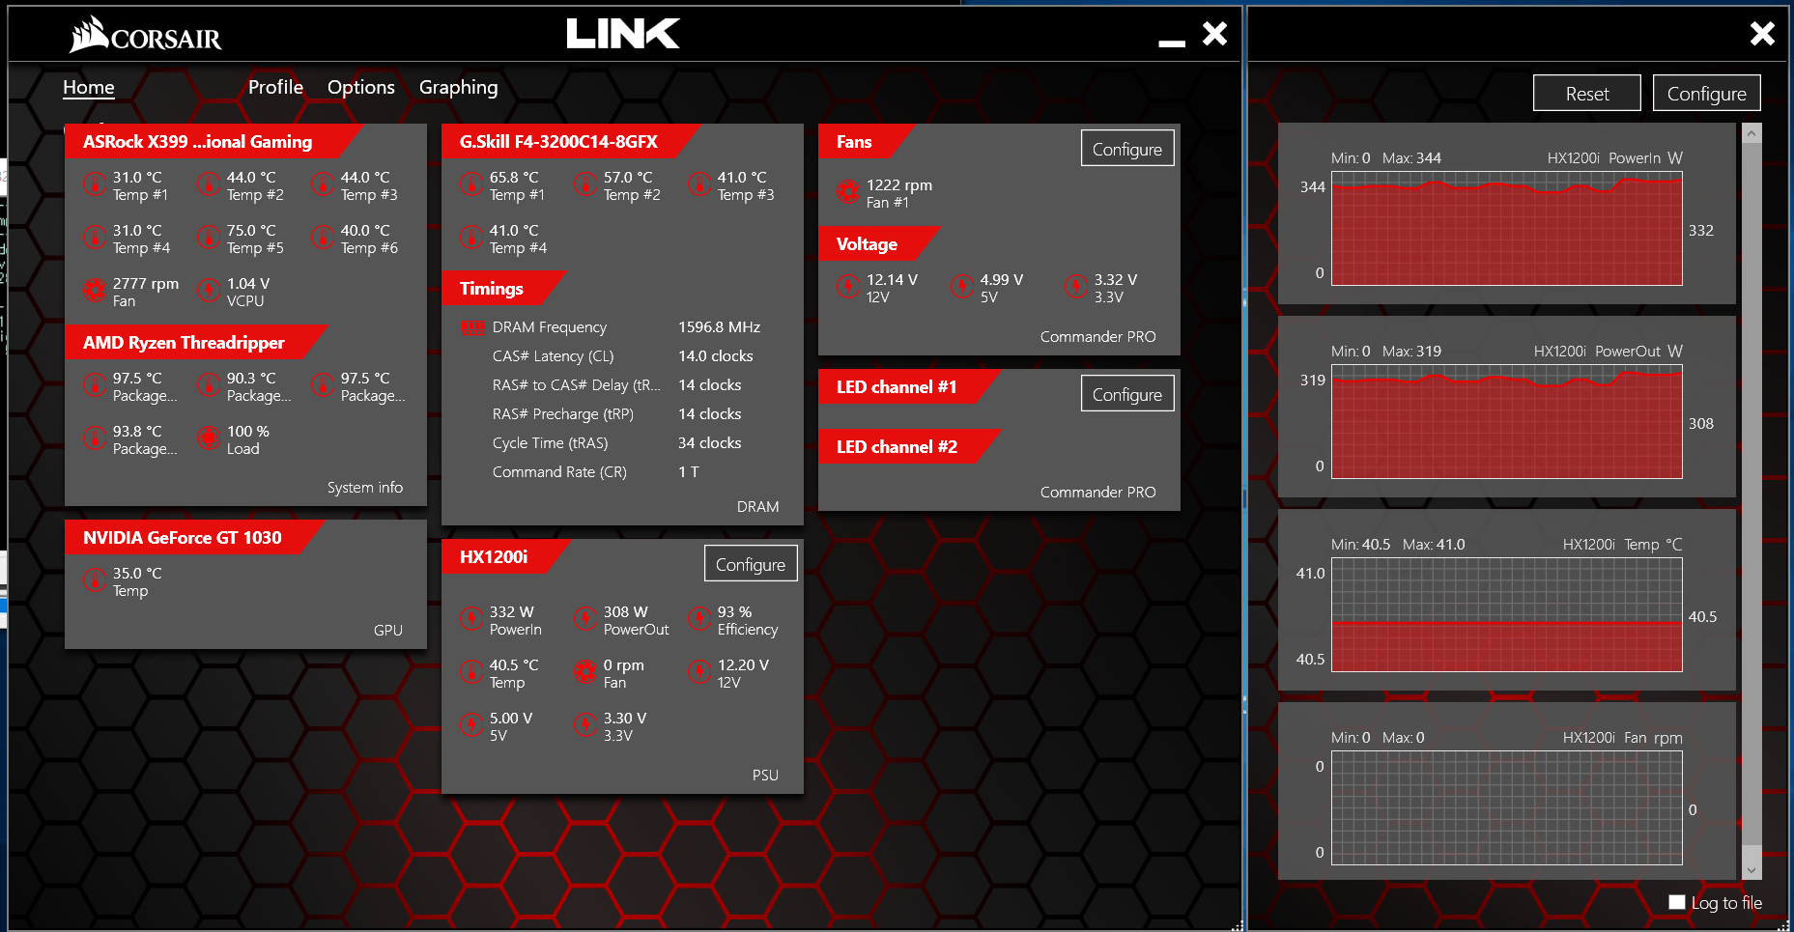Click the motherboard Temp #1 thermometer icon
Viewport: 1794px width, 932px height.
94,184
